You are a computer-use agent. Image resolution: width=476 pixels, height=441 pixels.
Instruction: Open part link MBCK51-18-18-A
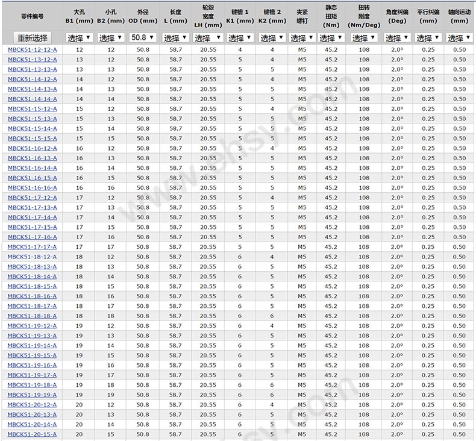pyautogui.click(x=32, y=316)
